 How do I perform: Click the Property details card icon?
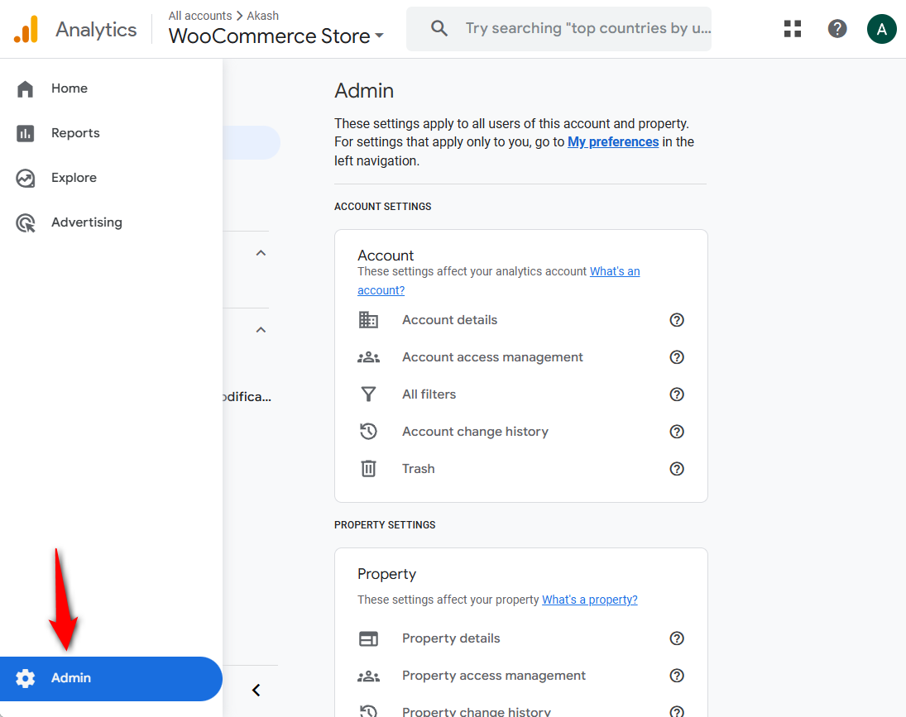[x=369, y=638]
